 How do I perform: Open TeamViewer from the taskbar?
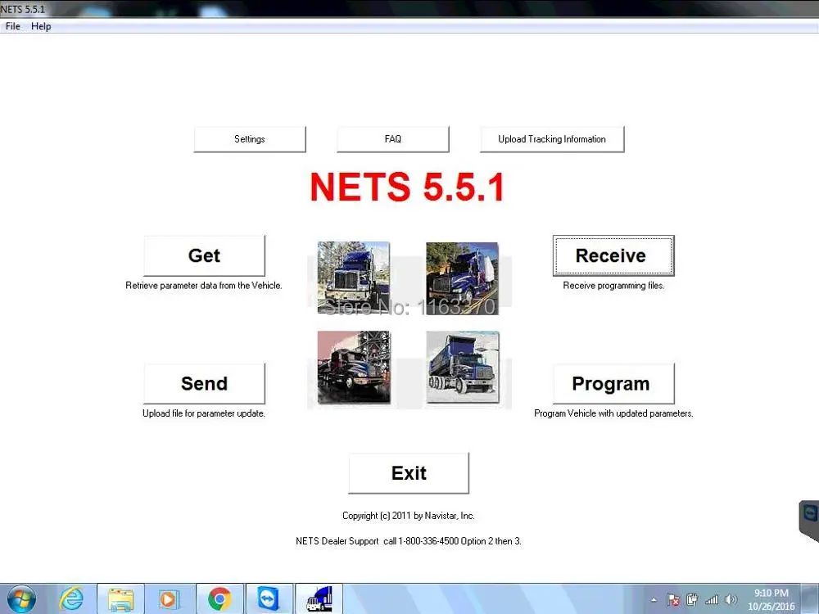pos(269,599)
